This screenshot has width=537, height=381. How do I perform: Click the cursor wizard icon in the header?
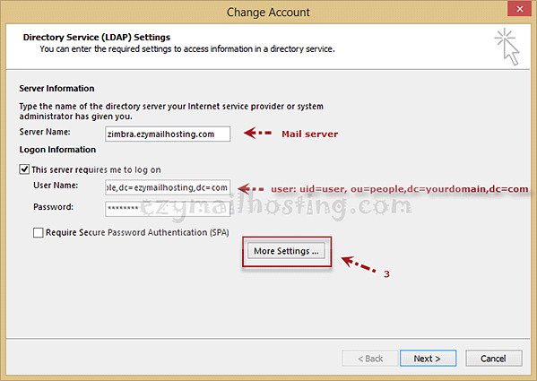(507, 48)
